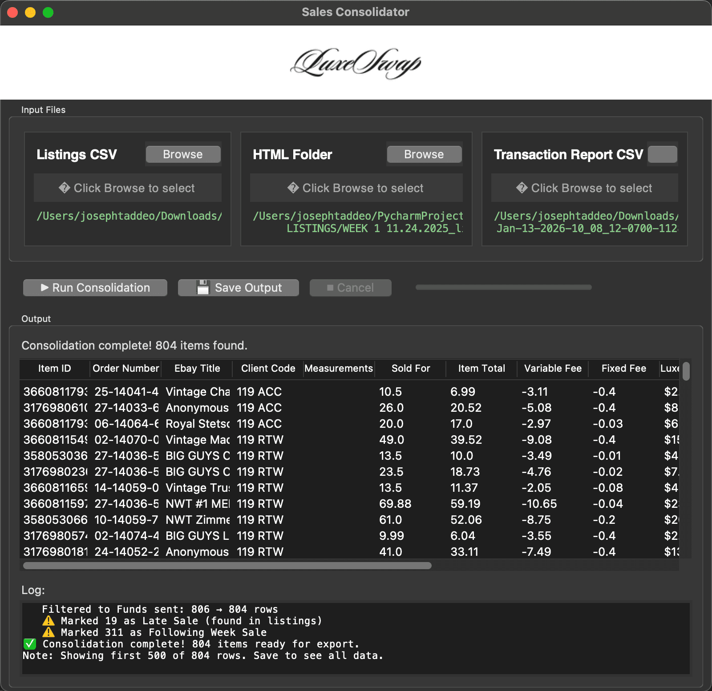Click the small Browse button for Transaction Report CSV
Image resolution: width=712 pixels, height=691 pixels.
(663, 154)
